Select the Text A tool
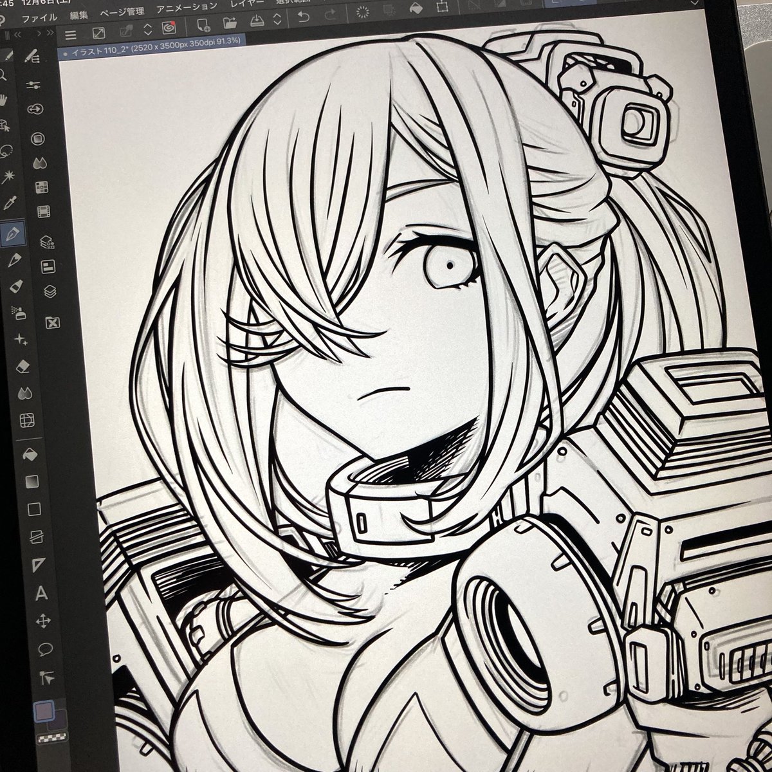The width and height of the screenshot is (772, 772). (x=41, y=593)
